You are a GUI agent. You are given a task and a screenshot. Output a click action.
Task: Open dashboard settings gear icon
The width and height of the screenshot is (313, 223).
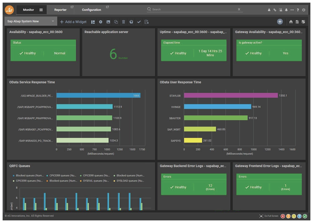[100, 22]
